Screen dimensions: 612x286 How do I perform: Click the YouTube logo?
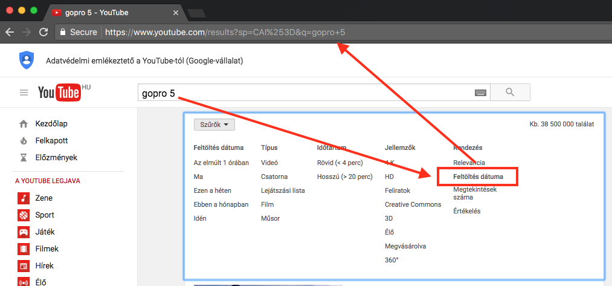pyautogui.click(x=59, y=93)
